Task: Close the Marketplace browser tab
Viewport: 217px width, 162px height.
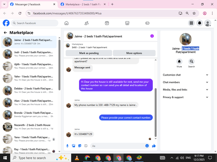Action: [x=105, y=4]
